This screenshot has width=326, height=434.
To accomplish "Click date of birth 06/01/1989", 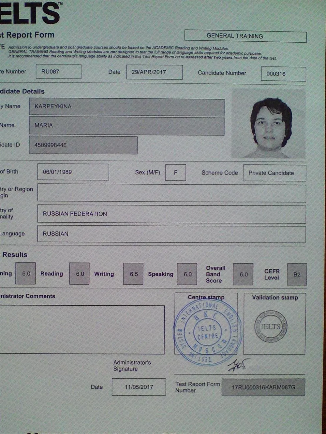I will click(73, 172).
